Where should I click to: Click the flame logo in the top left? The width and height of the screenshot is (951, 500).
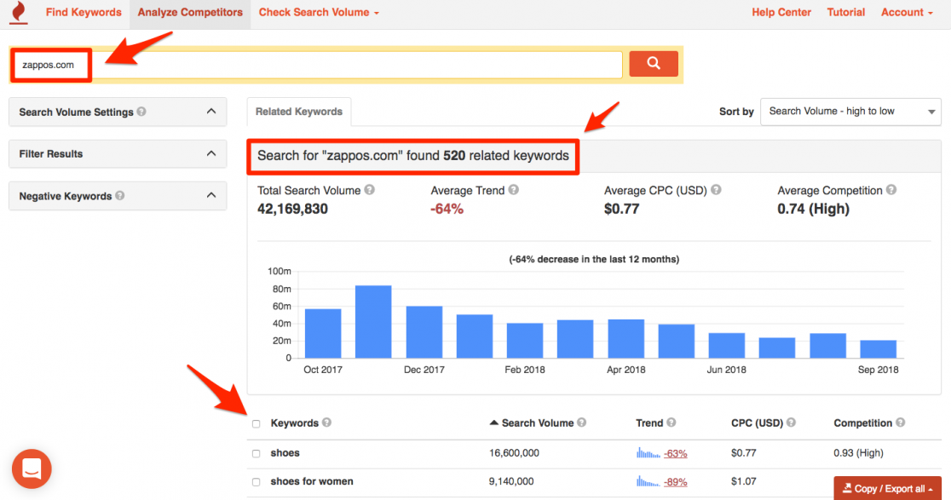(18, 13)
